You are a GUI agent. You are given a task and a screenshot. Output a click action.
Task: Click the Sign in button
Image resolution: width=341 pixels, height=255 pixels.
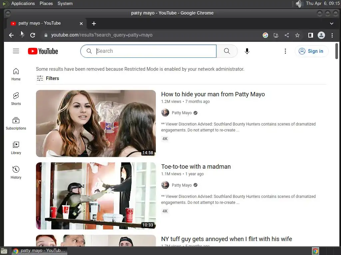coord(311,51)
